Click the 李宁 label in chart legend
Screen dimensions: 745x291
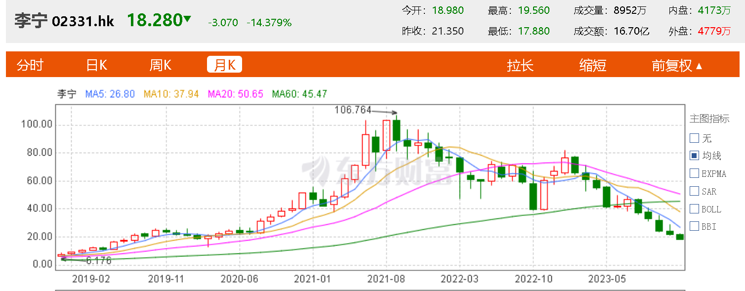coord(67,94)
